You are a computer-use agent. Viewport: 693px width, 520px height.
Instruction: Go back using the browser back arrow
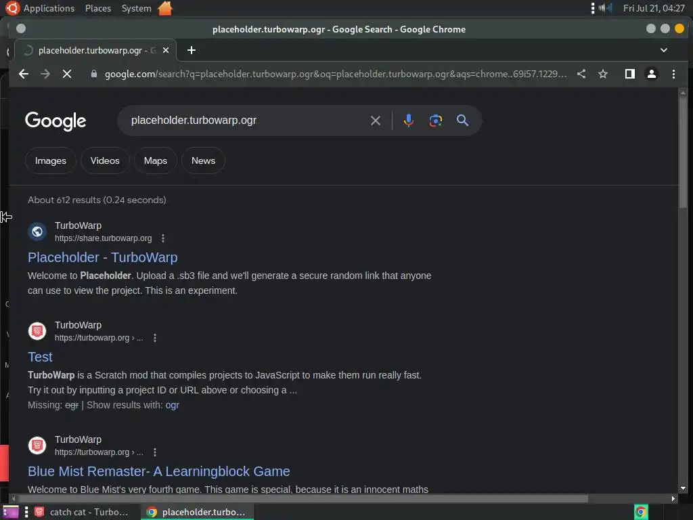24,74
